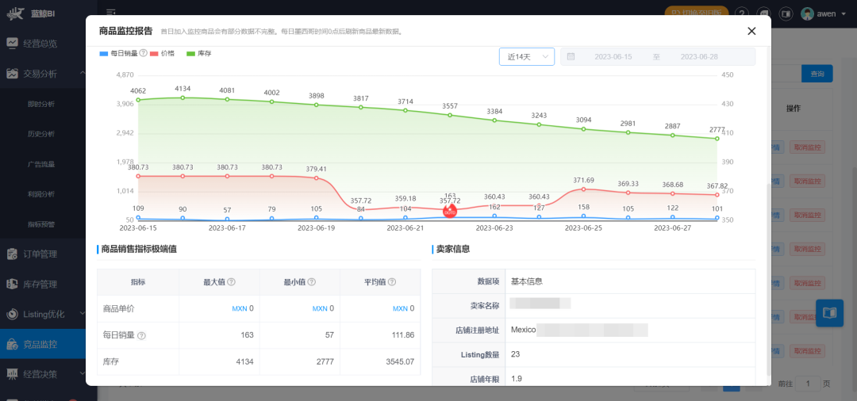Screen dimensions: 857x401
Task: Click the top bar layout panel icon
Action: coord(786,13)
